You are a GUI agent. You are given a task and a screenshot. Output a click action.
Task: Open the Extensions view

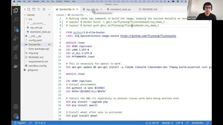[16, 48]
